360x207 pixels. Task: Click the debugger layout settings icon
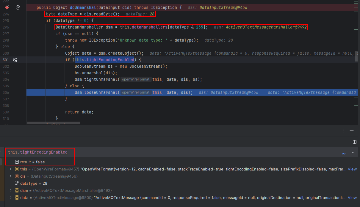pyautogui.click(x=354, y=142)
